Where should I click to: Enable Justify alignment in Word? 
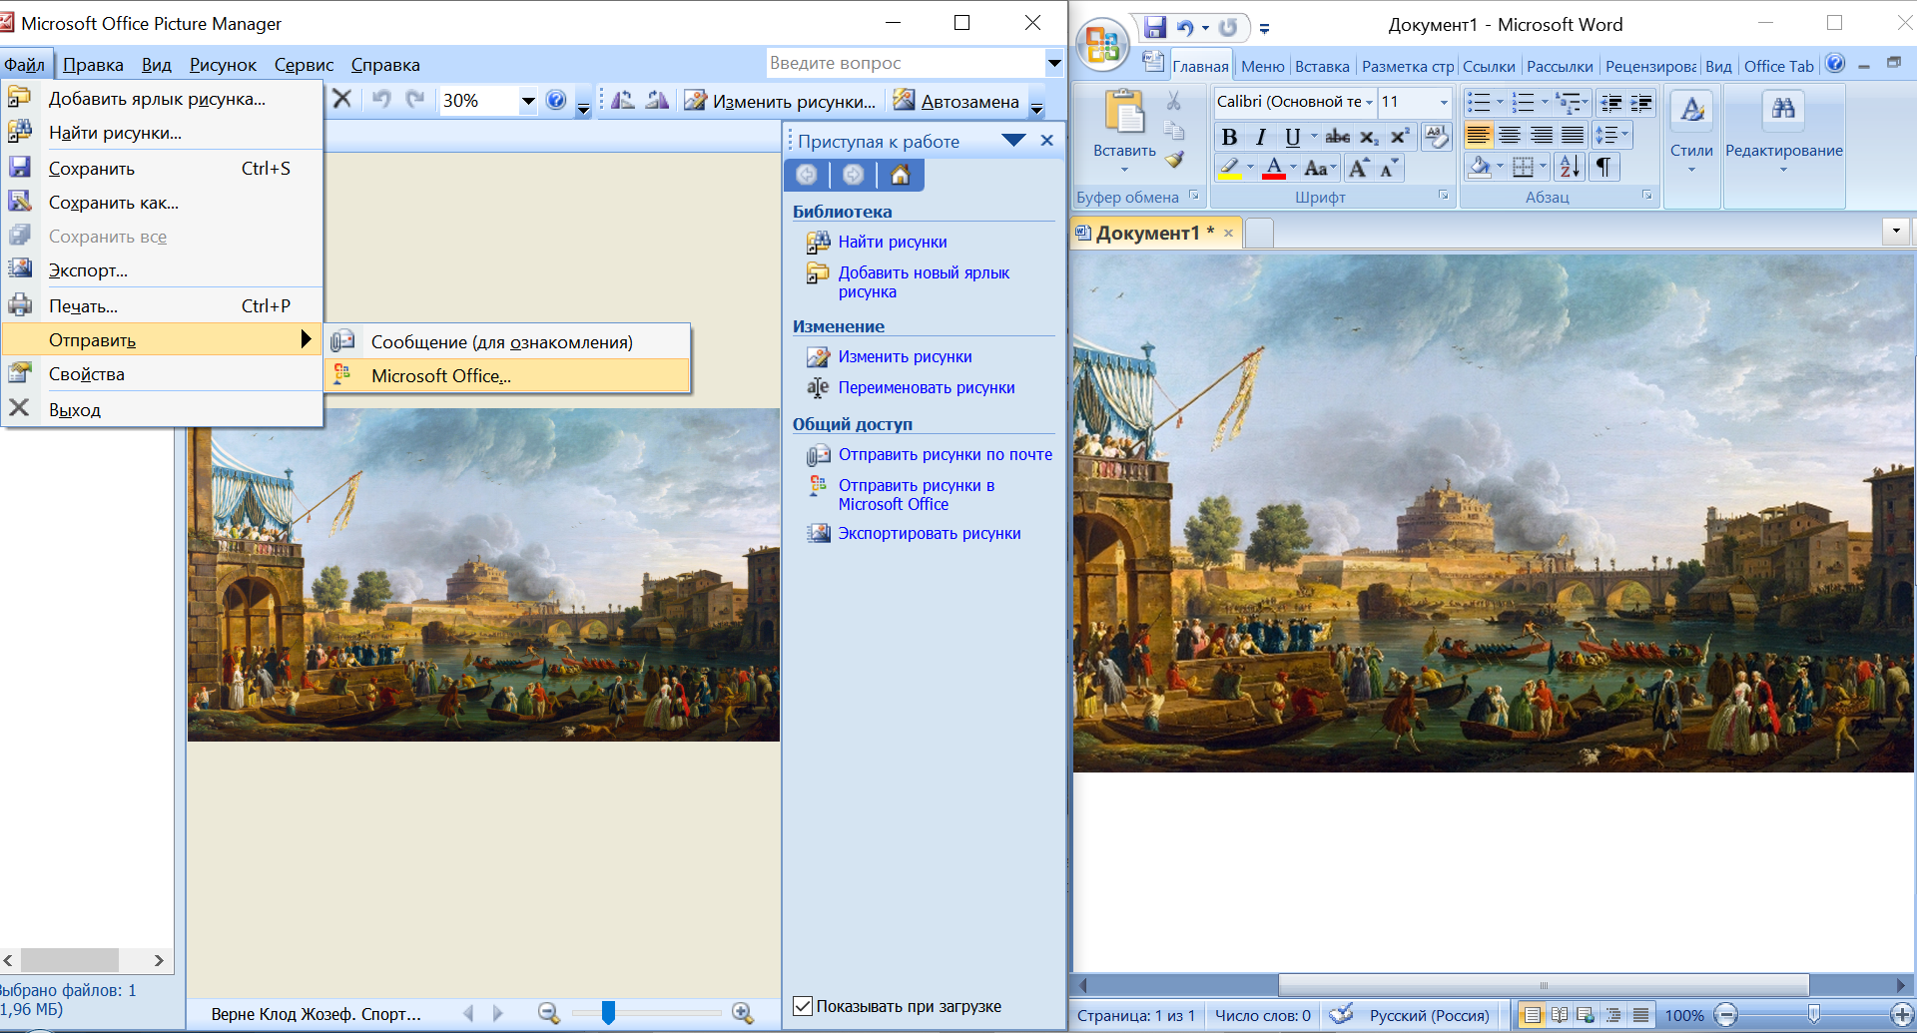click(x=1573, y=135)
